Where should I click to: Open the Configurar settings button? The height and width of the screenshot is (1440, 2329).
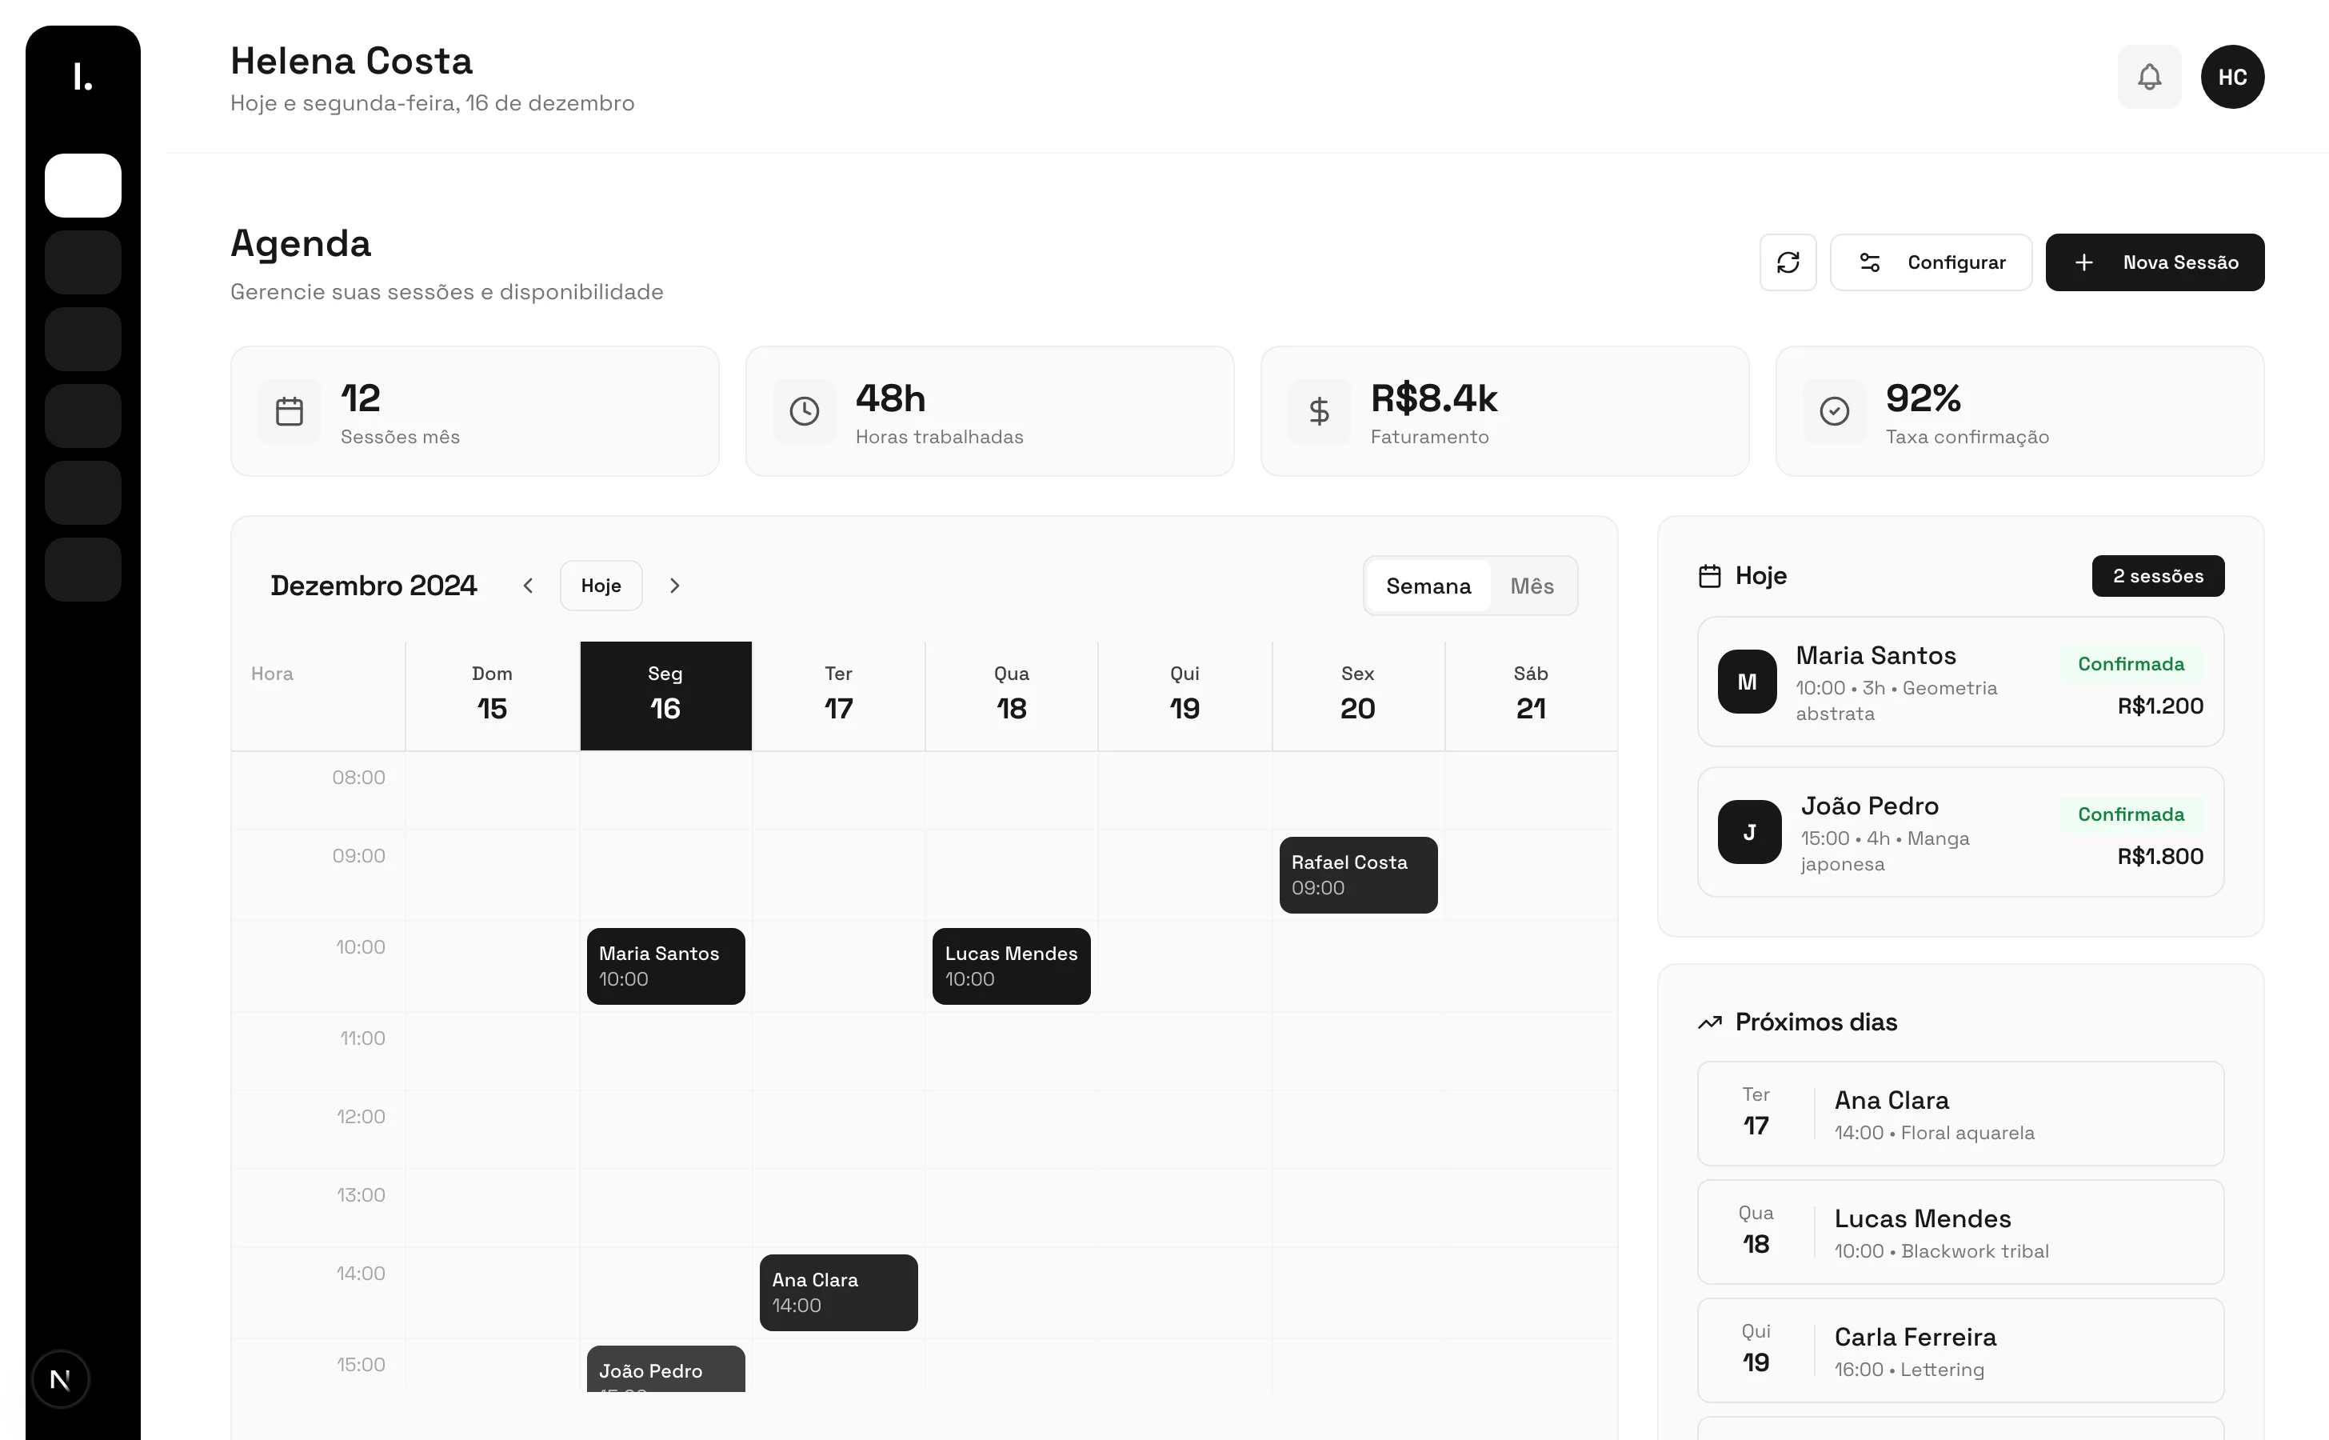pyautogui.click(x=1930, y=262)
